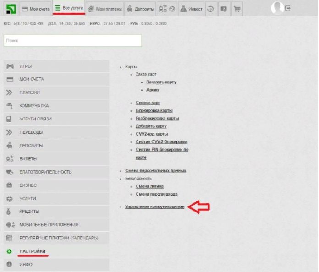This screenshot has height=272, width=319.
Task: Open Управление коммуникациями link
Action: (x=154, y=207)
